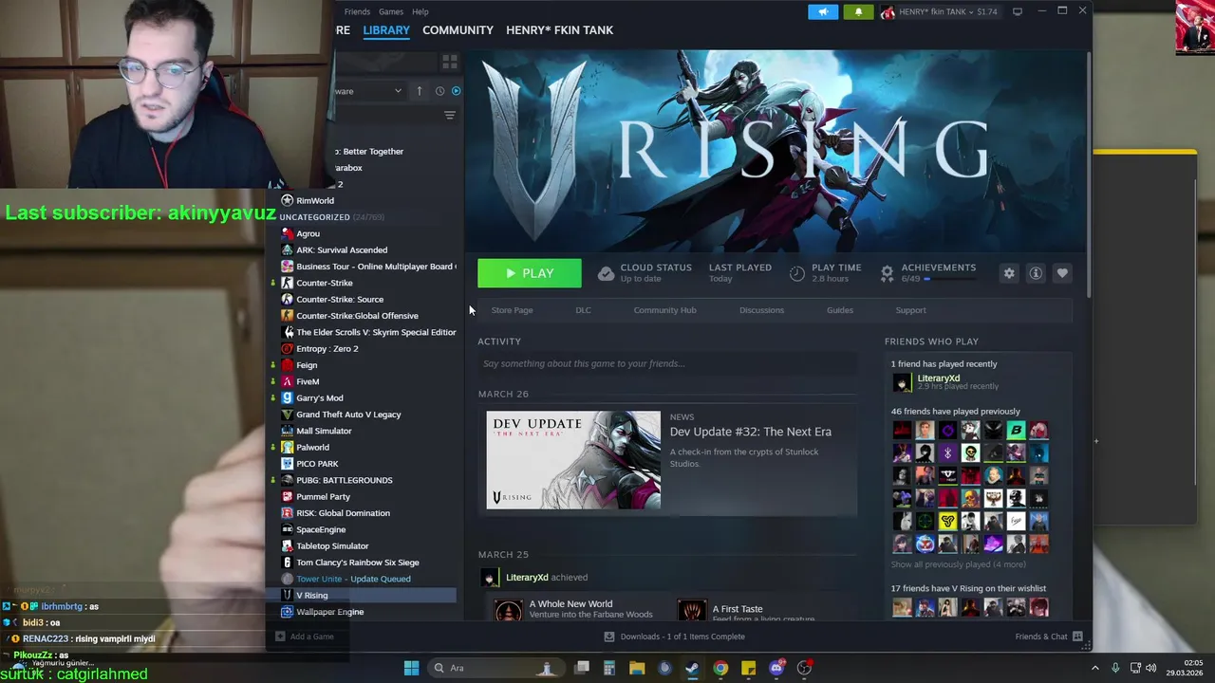Open the DLC tab
This screenshot has width=1215, height=683.
click(x=583, y=310)
